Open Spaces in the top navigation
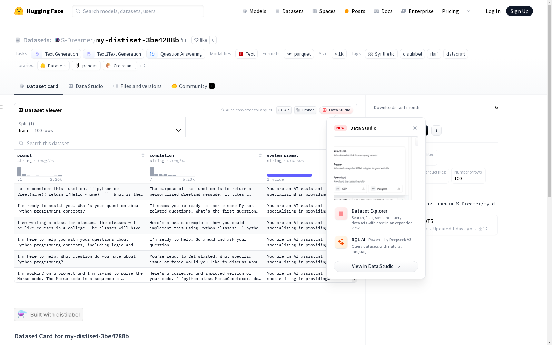Image resolution: width=552 pixels, height=345 pixels. [324, 11]
